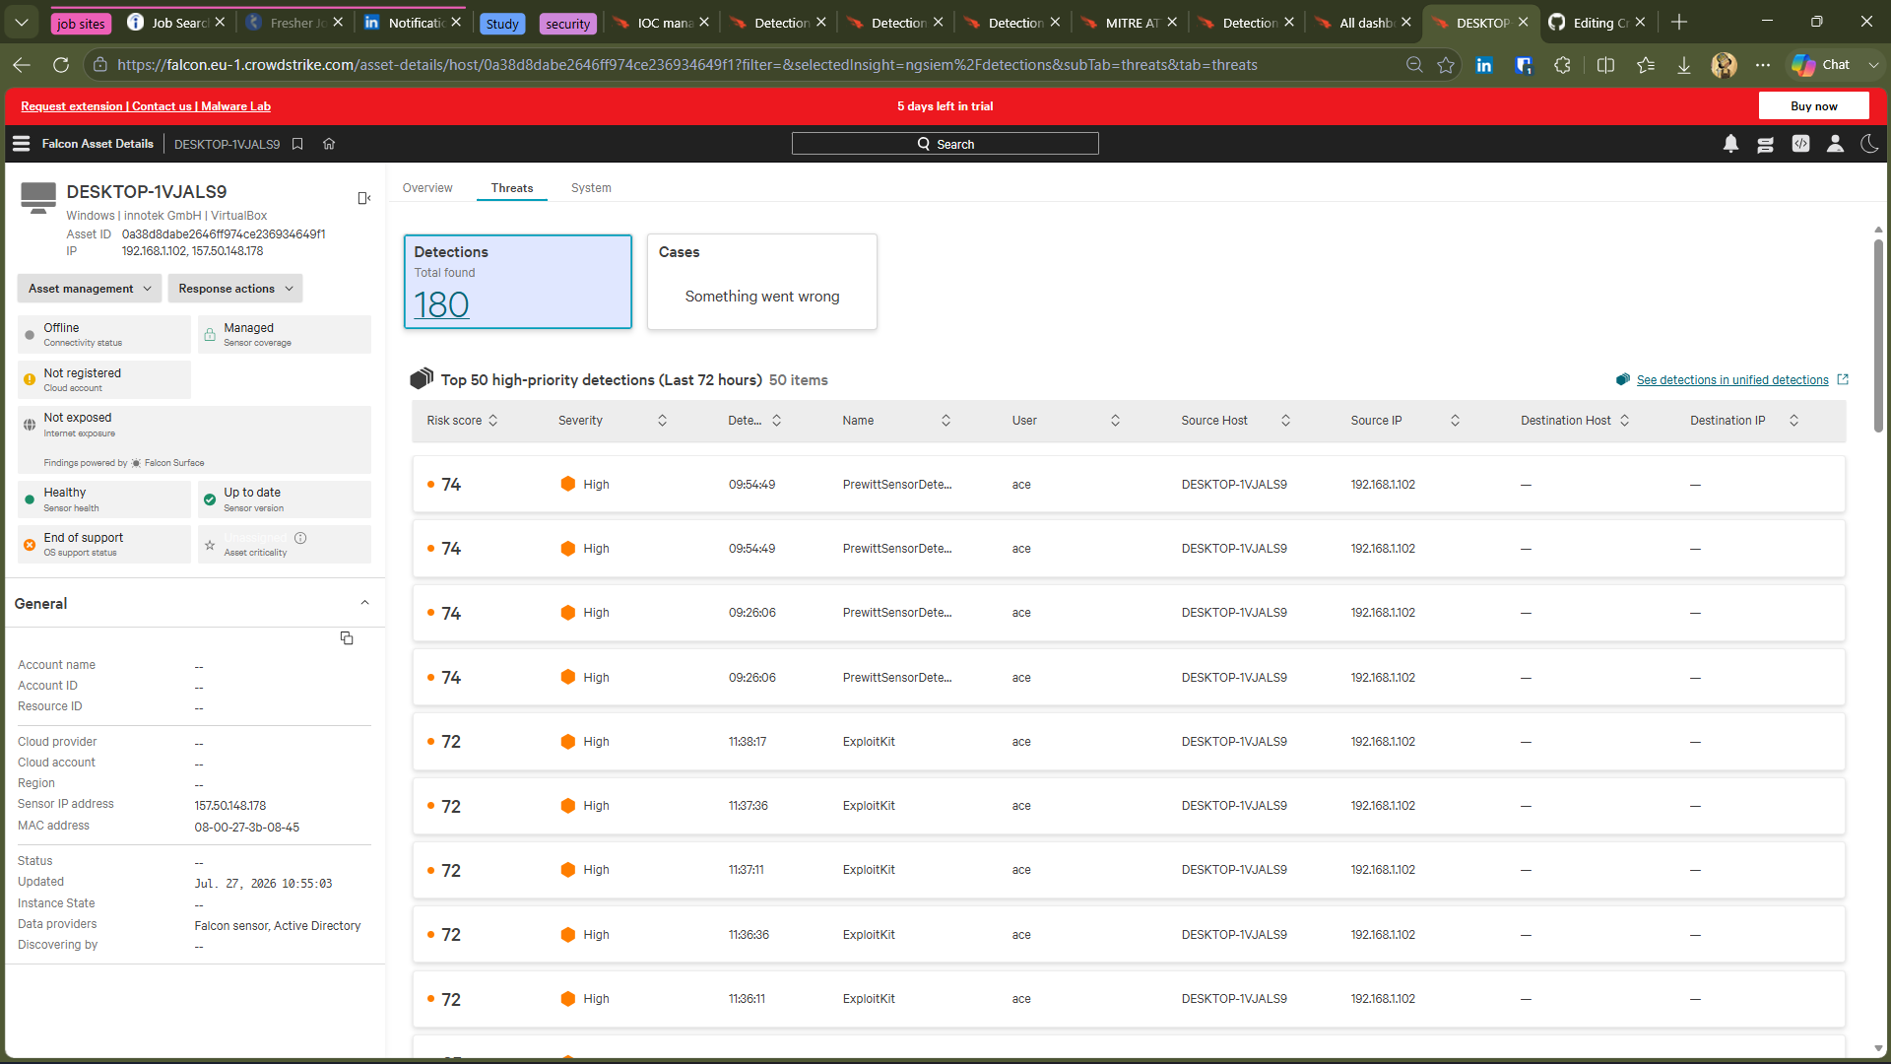Open a new browser tab

[1679, 23]
